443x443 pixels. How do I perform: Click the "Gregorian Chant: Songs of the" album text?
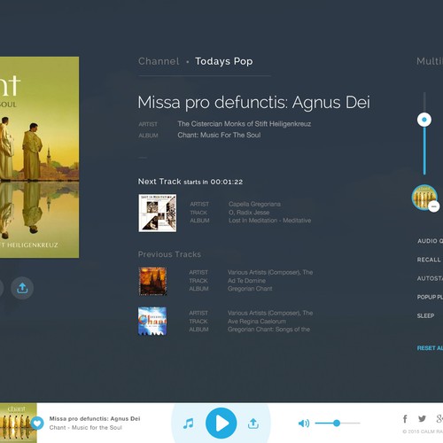(x=268, y=330)
